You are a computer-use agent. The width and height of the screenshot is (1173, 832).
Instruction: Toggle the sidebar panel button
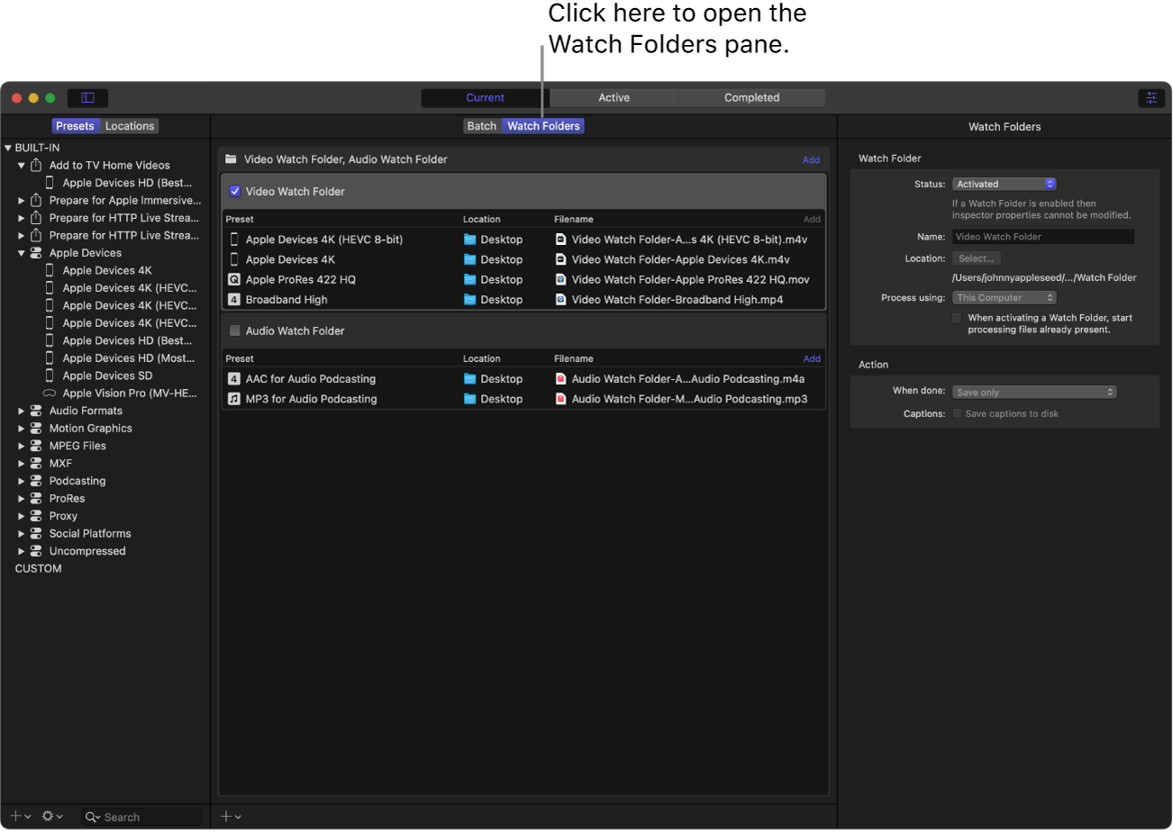pyautogui.click(x=87, y=97)
